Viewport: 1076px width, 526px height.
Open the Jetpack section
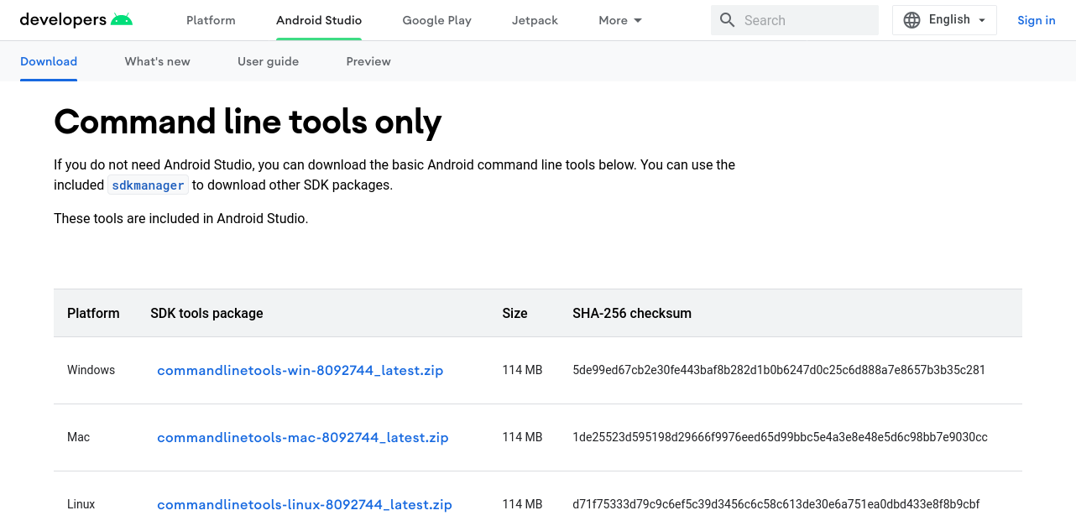tap(535, 20)
